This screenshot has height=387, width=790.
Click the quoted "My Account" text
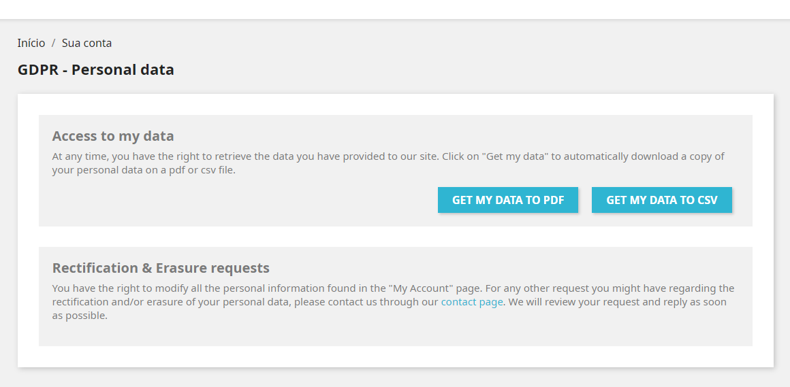420,288
